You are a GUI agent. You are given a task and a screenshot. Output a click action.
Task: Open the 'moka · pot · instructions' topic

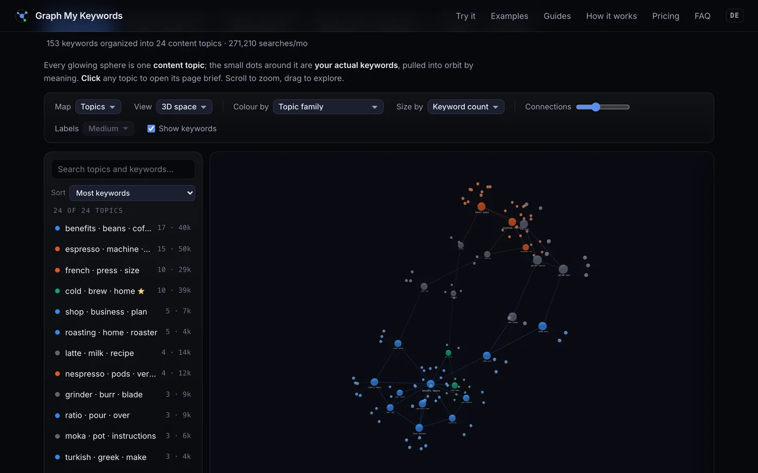pos(123,436)
